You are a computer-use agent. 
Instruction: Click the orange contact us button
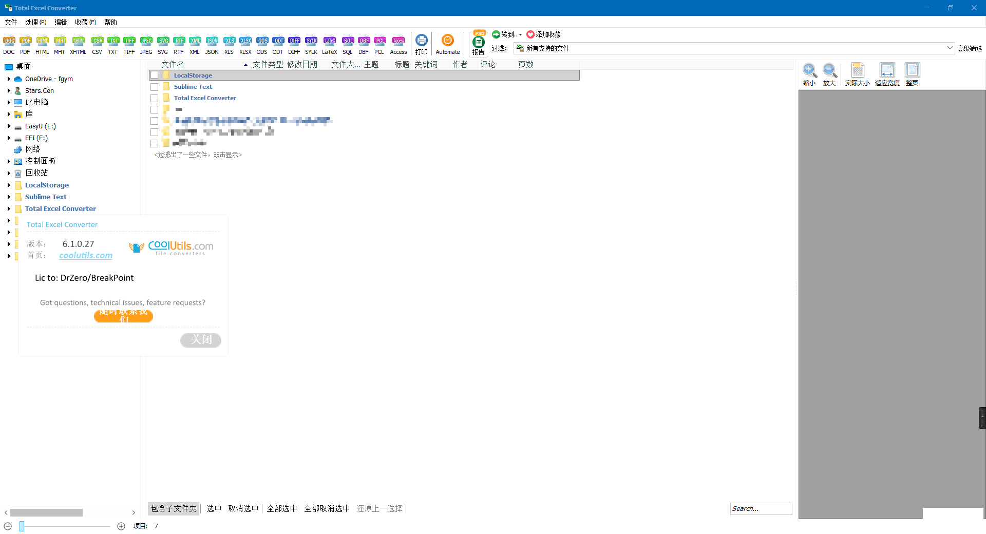pyautogui.click(x=123, y=316)
